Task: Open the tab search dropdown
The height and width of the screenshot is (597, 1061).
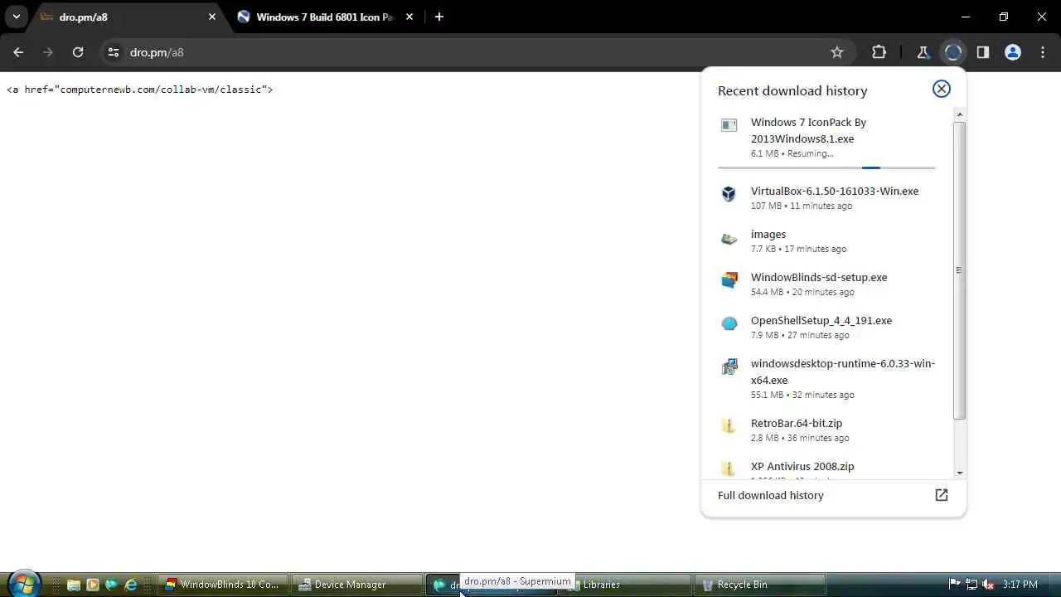Action: click(16, 17)
